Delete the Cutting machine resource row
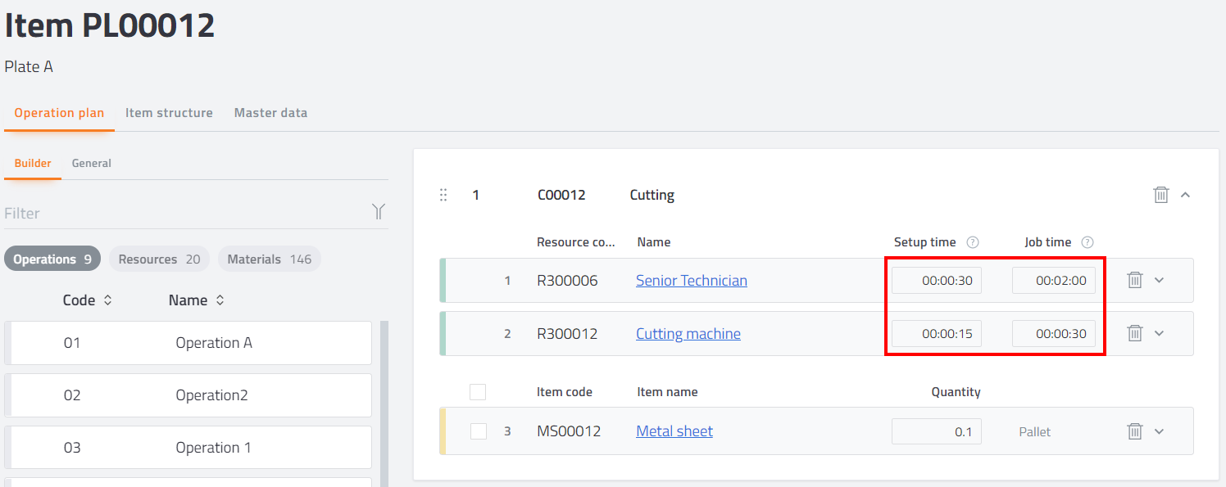 pos(1135,333)
